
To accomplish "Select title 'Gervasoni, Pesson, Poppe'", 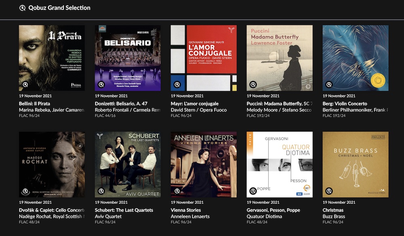I will [274, 210].
